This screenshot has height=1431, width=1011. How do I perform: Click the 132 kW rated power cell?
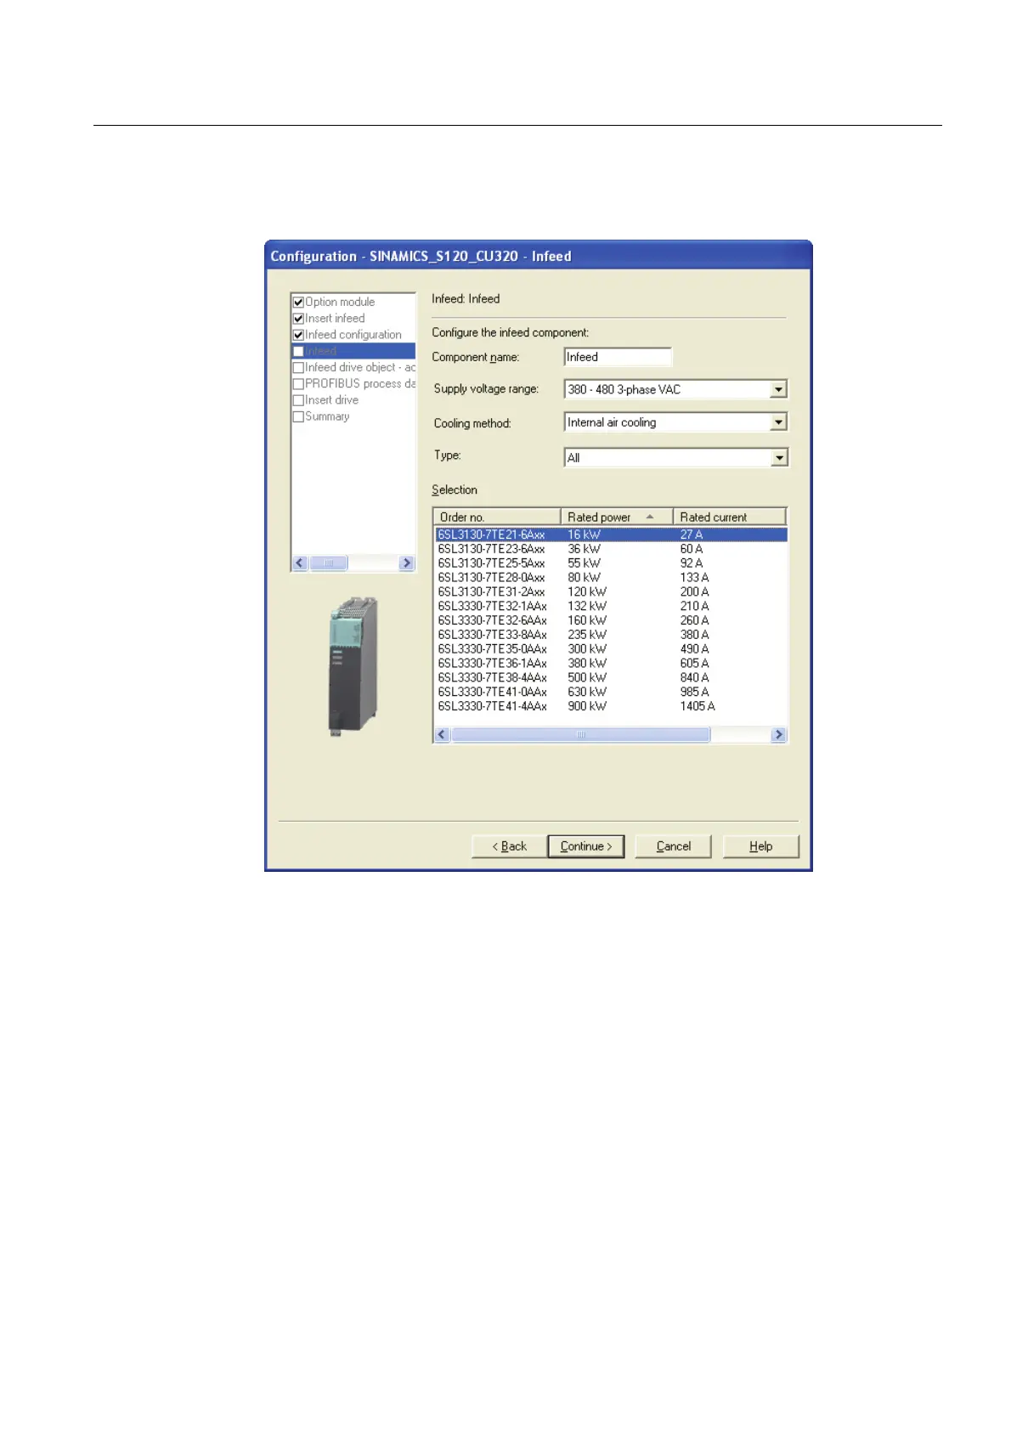point(587,607)
